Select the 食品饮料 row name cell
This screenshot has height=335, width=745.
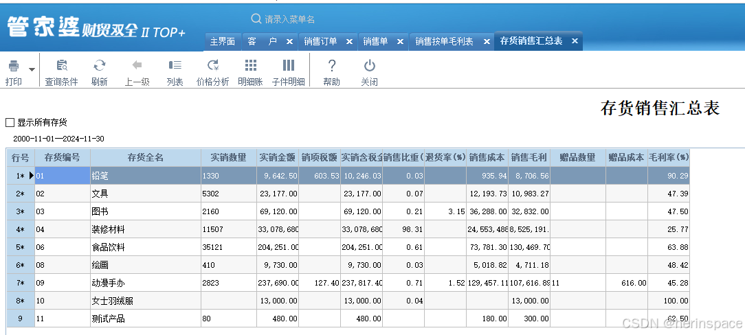pos(146,247)
